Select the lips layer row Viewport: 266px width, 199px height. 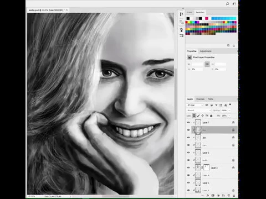coord(214,138)
